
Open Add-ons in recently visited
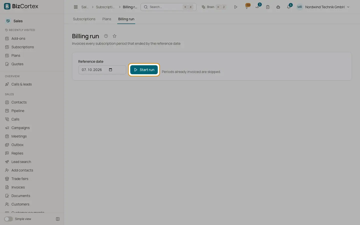click(32, 38)
